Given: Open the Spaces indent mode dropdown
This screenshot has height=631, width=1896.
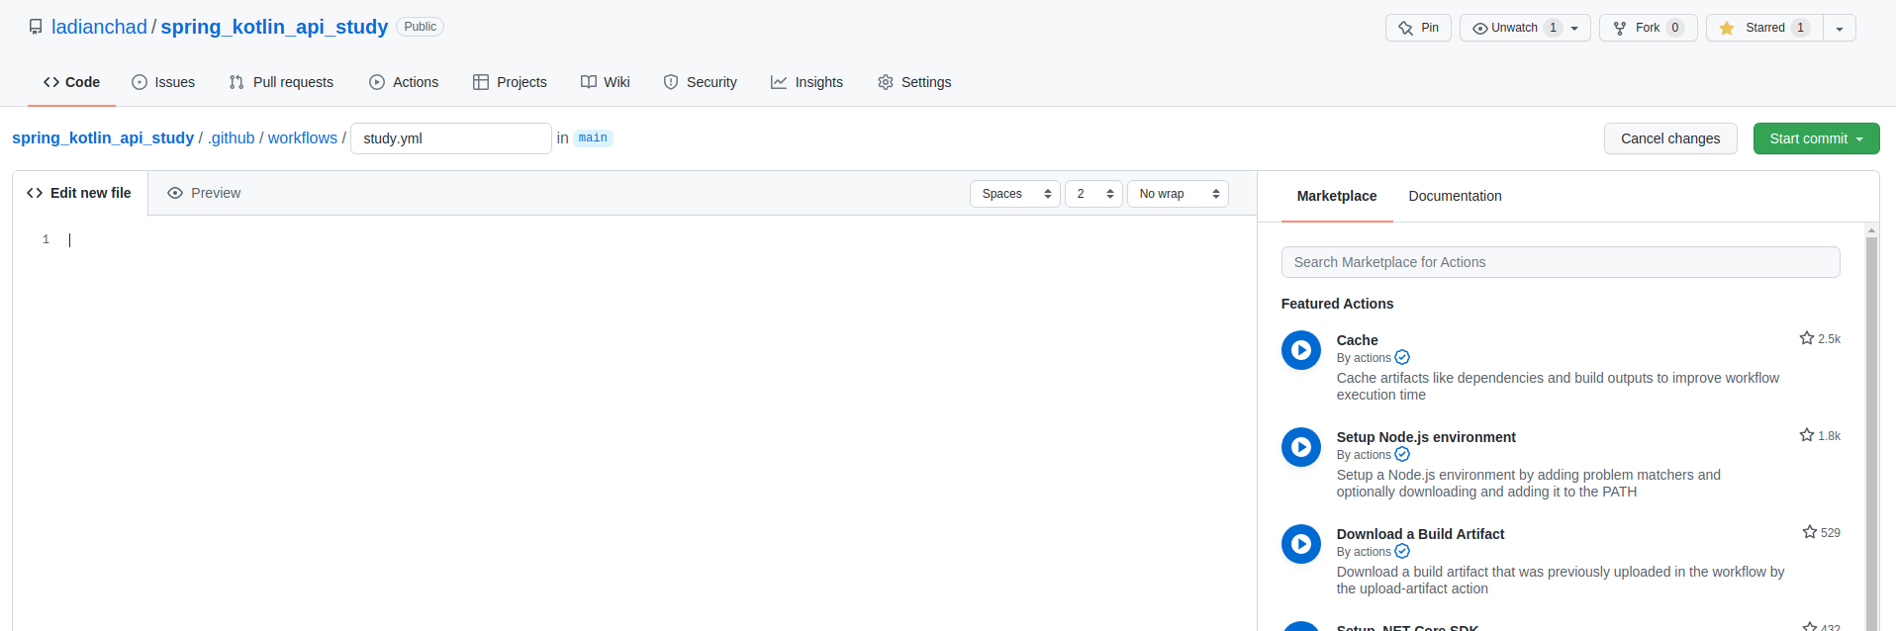Looking at the screenshot, I should [1015, 194].
